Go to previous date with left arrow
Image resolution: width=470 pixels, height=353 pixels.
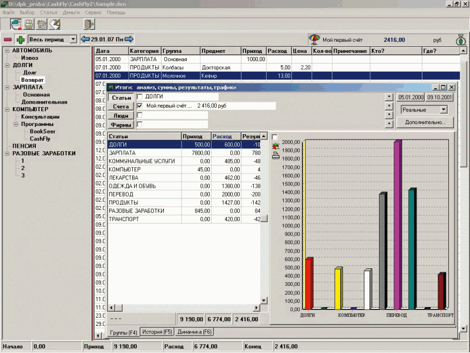[x=85, y=39]
